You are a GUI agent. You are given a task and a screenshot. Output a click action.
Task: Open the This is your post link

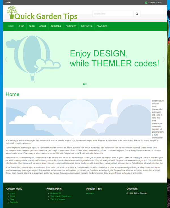click(x=58, y=199)
